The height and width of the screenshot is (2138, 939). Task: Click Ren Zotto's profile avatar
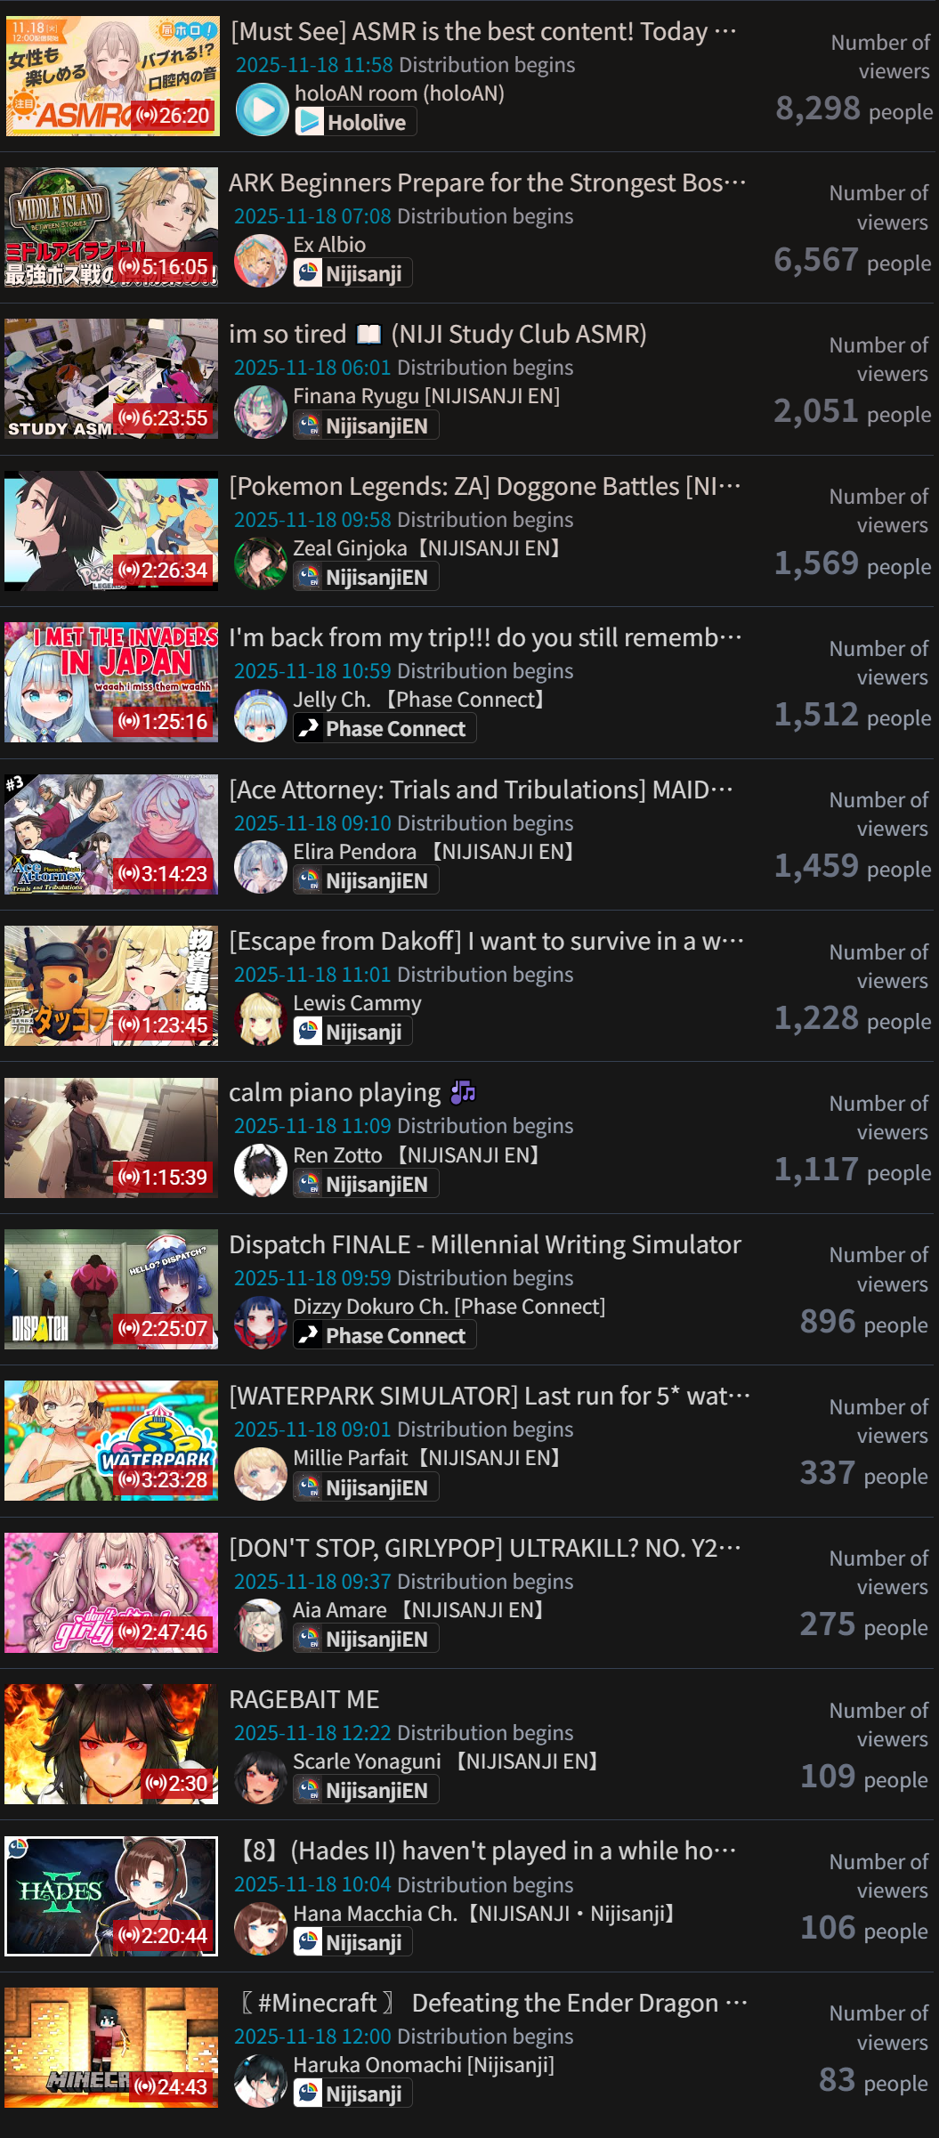pyautogui.click(x=261, y=1170)
